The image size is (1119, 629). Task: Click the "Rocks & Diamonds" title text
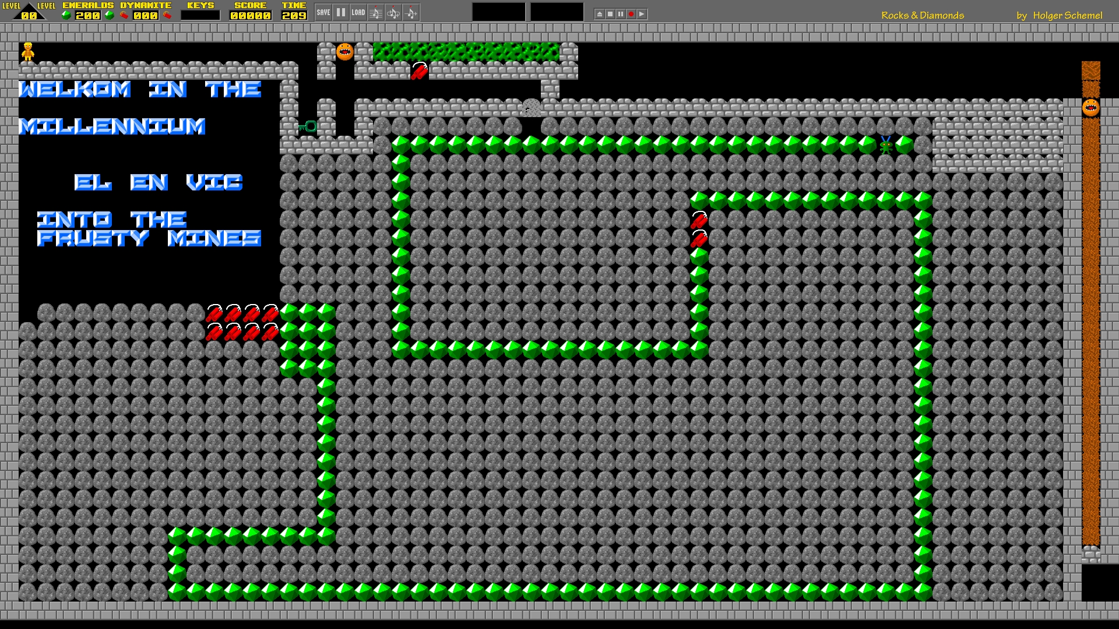coord(923,16)
